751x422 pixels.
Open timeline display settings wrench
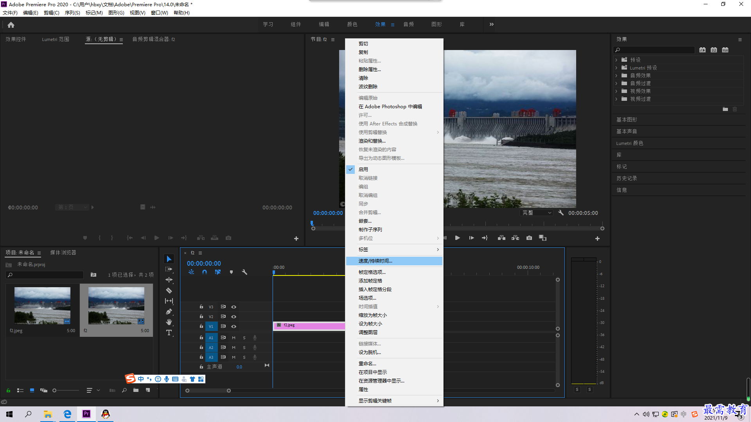tap(244, 272)
